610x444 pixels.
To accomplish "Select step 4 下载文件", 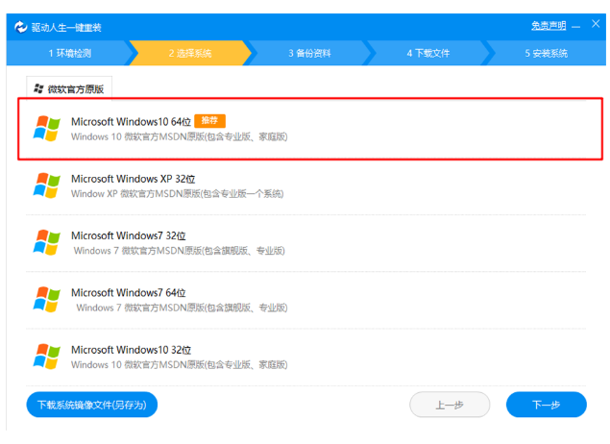I will point(427,53).
